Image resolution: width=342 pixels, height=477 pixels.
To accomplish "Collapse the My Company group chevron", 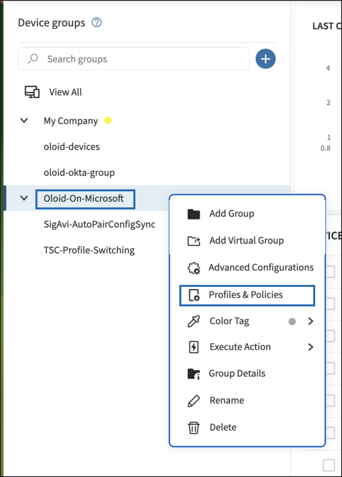I will click(x=24, y=121).
